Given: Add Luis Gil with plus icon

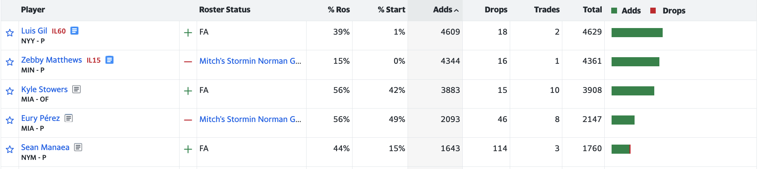Looking at the screenshot, I should point(188,33).
